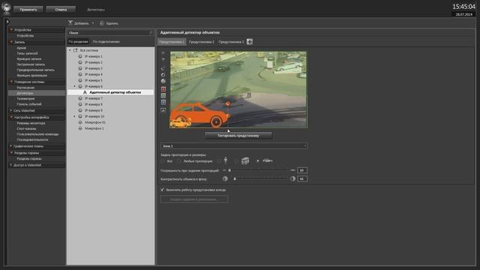Image resolution: width=480 pixels, height=270 pixels.
Task: Click the magnifier icon in the Поиск field
Action: click(151, 32)
